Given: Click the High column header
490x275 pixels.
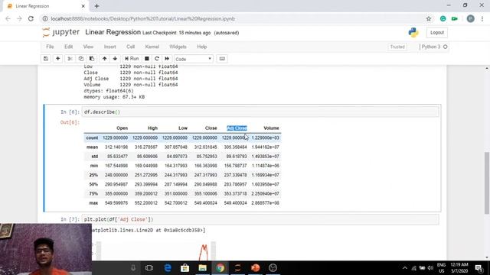Looking at the screenshot, I should (x=152, y=128).
